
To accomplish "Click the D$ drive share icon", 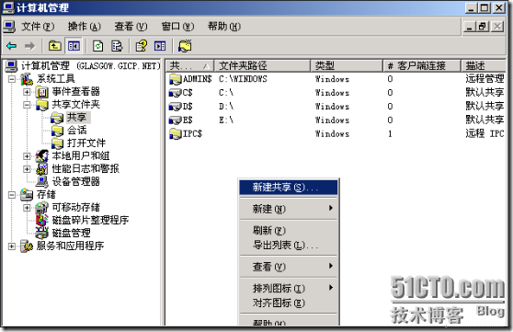I will point(176,107).
